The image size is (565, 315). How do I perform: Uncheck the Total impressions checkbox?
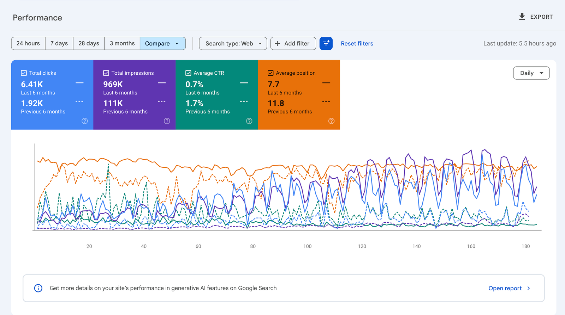[106, 73]
